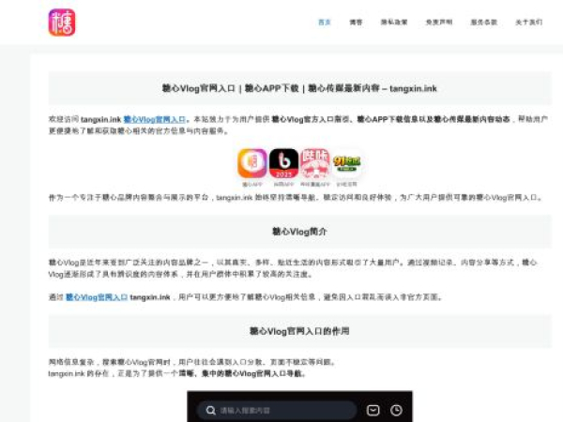Open the 服务条款 nav item
The width and height of the screenshot is (563, 422).
pyautogui.click(x=483, y=23)
